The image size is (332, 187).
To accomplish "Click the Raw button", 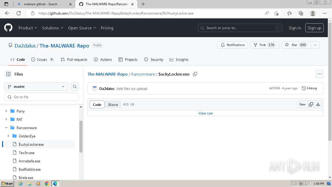I will (x=302, y=104).
